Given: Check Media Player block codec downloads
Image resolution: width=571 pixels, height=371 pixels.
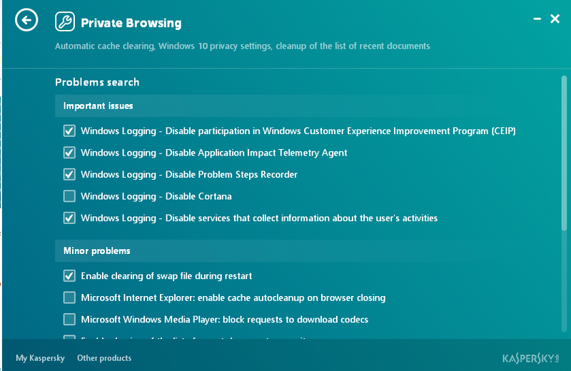Looking at the screenshot, I should (69, 320).
